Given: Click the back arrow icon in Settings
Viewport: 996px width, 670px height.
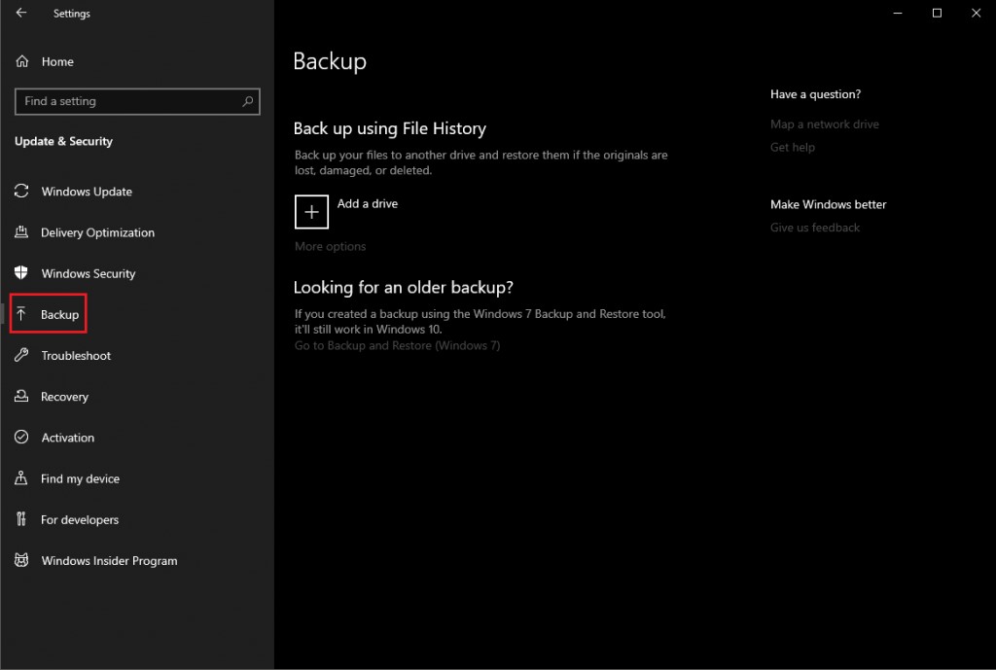Looking at the screenshot, I should coord(21,14).
